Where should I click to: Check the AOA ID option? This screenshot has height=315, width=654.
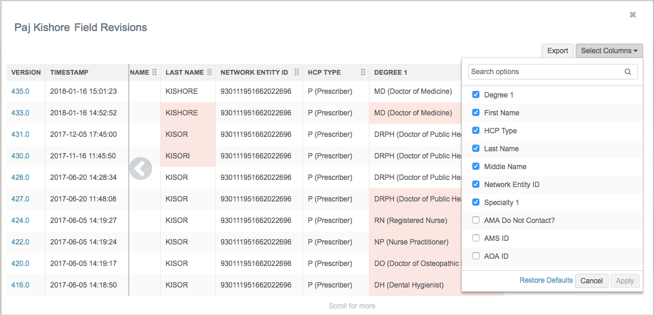[476, 256]
